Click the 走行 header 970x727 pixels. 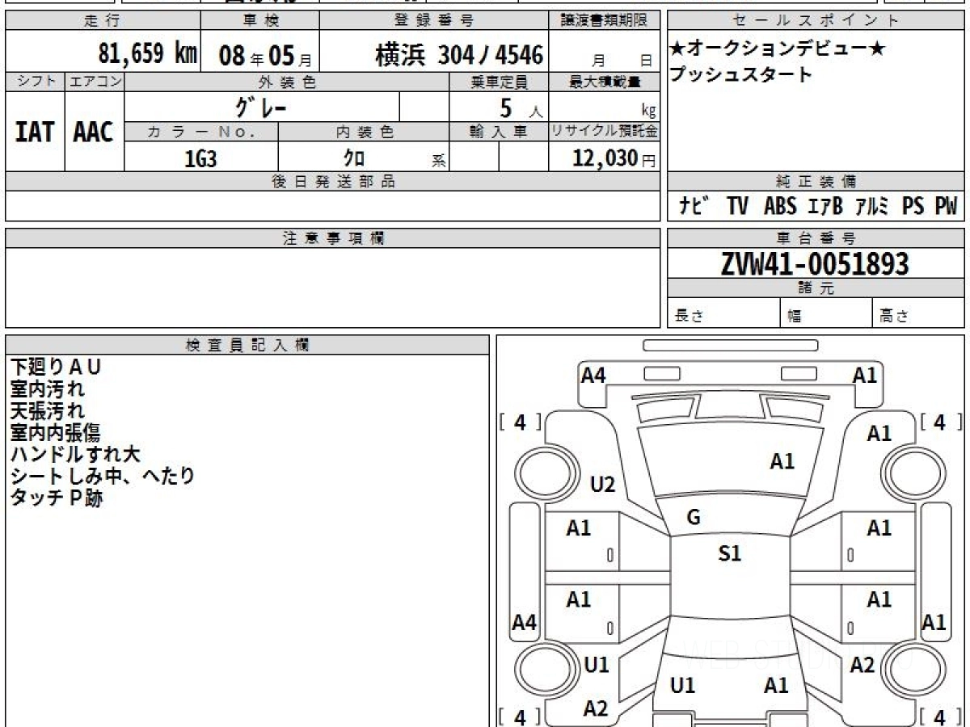pyautogui.click(x=102, y=20)
